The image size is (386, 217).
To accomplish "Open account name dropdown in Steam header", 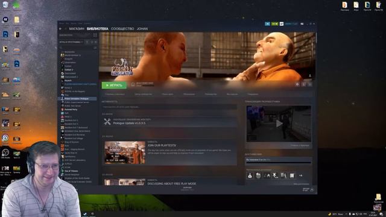I will (291, 24).
